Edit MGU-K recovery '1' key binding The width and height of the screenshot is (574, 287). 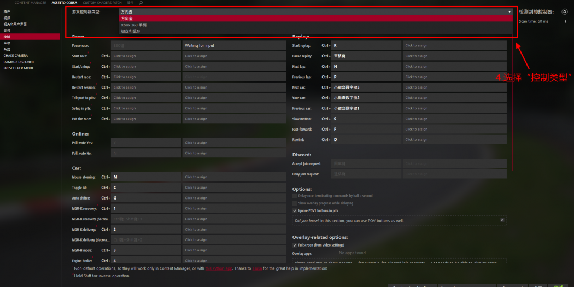pyautogui.click(x=146, y=208)
